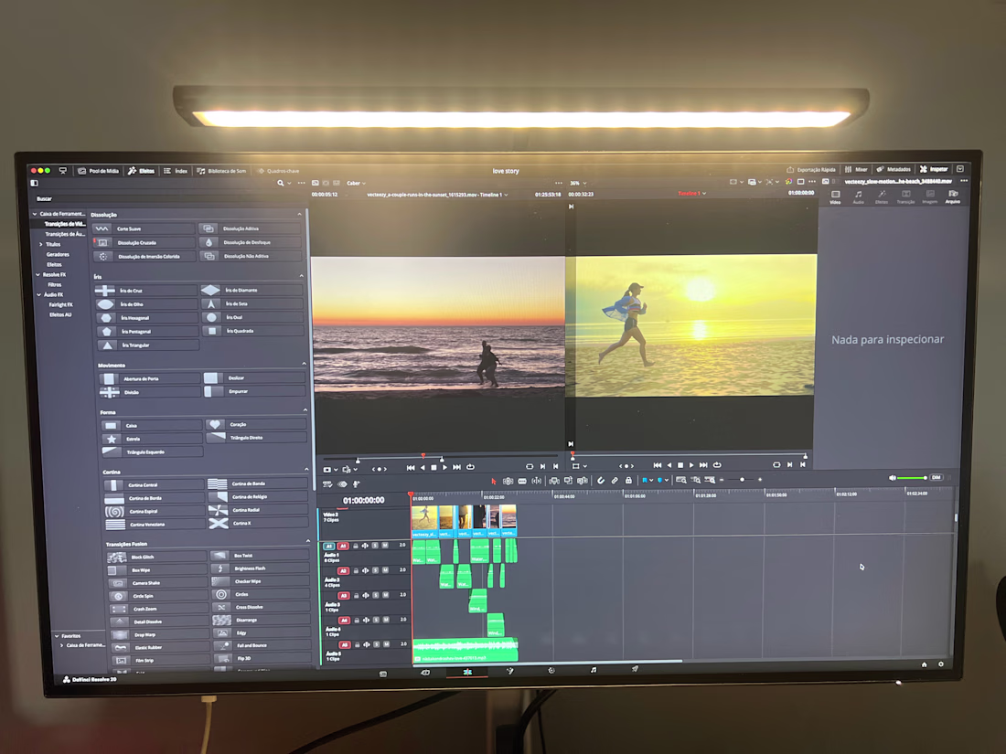Image resolution: width=1006 pixels, height=754 pixels.
Task: Toggle loop in source viewer
Action: point(470,467)
